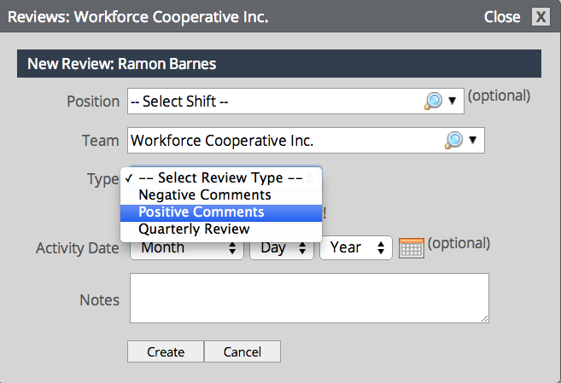Click the Select Shift position field
Screen dimensions: 561x383
[295, 102]
